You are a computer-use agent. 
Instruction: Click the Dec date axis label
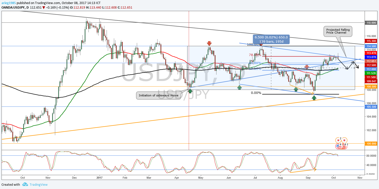pos(74,178)
